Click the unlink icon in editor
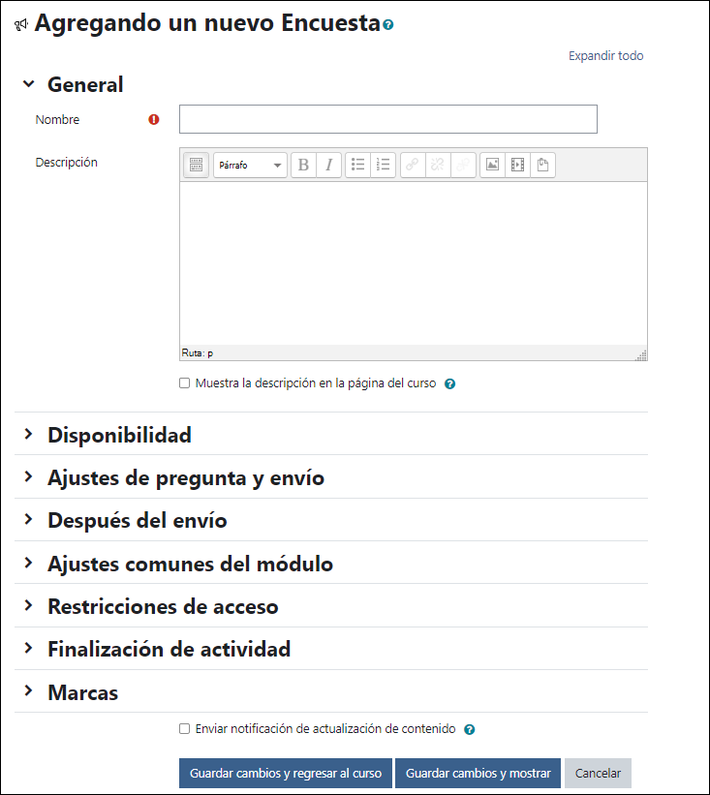The height and width of the screenshot is (795, 710). click(438, 165)
